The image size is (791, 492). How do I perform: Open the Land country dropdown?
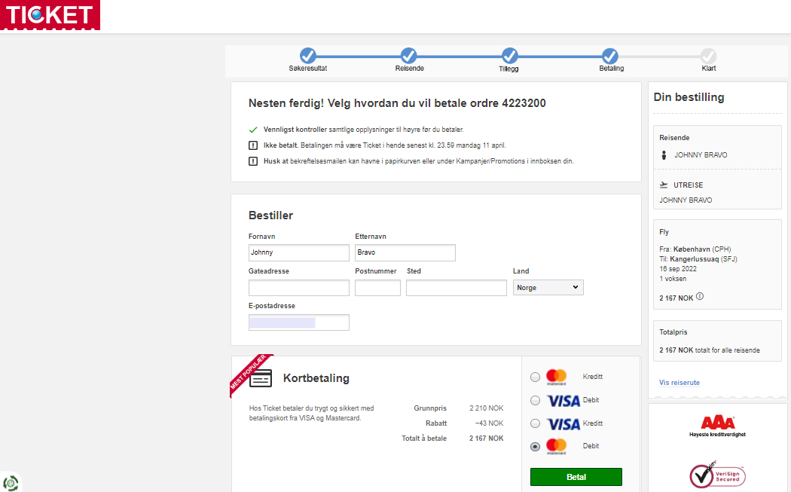548,288
